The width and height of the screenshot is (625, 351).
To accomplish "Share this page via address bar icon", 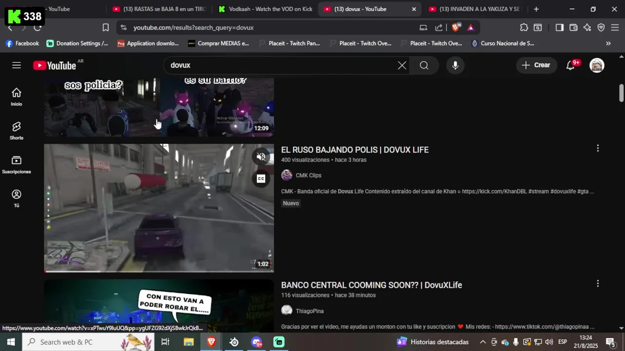I will tap(439, 28).
